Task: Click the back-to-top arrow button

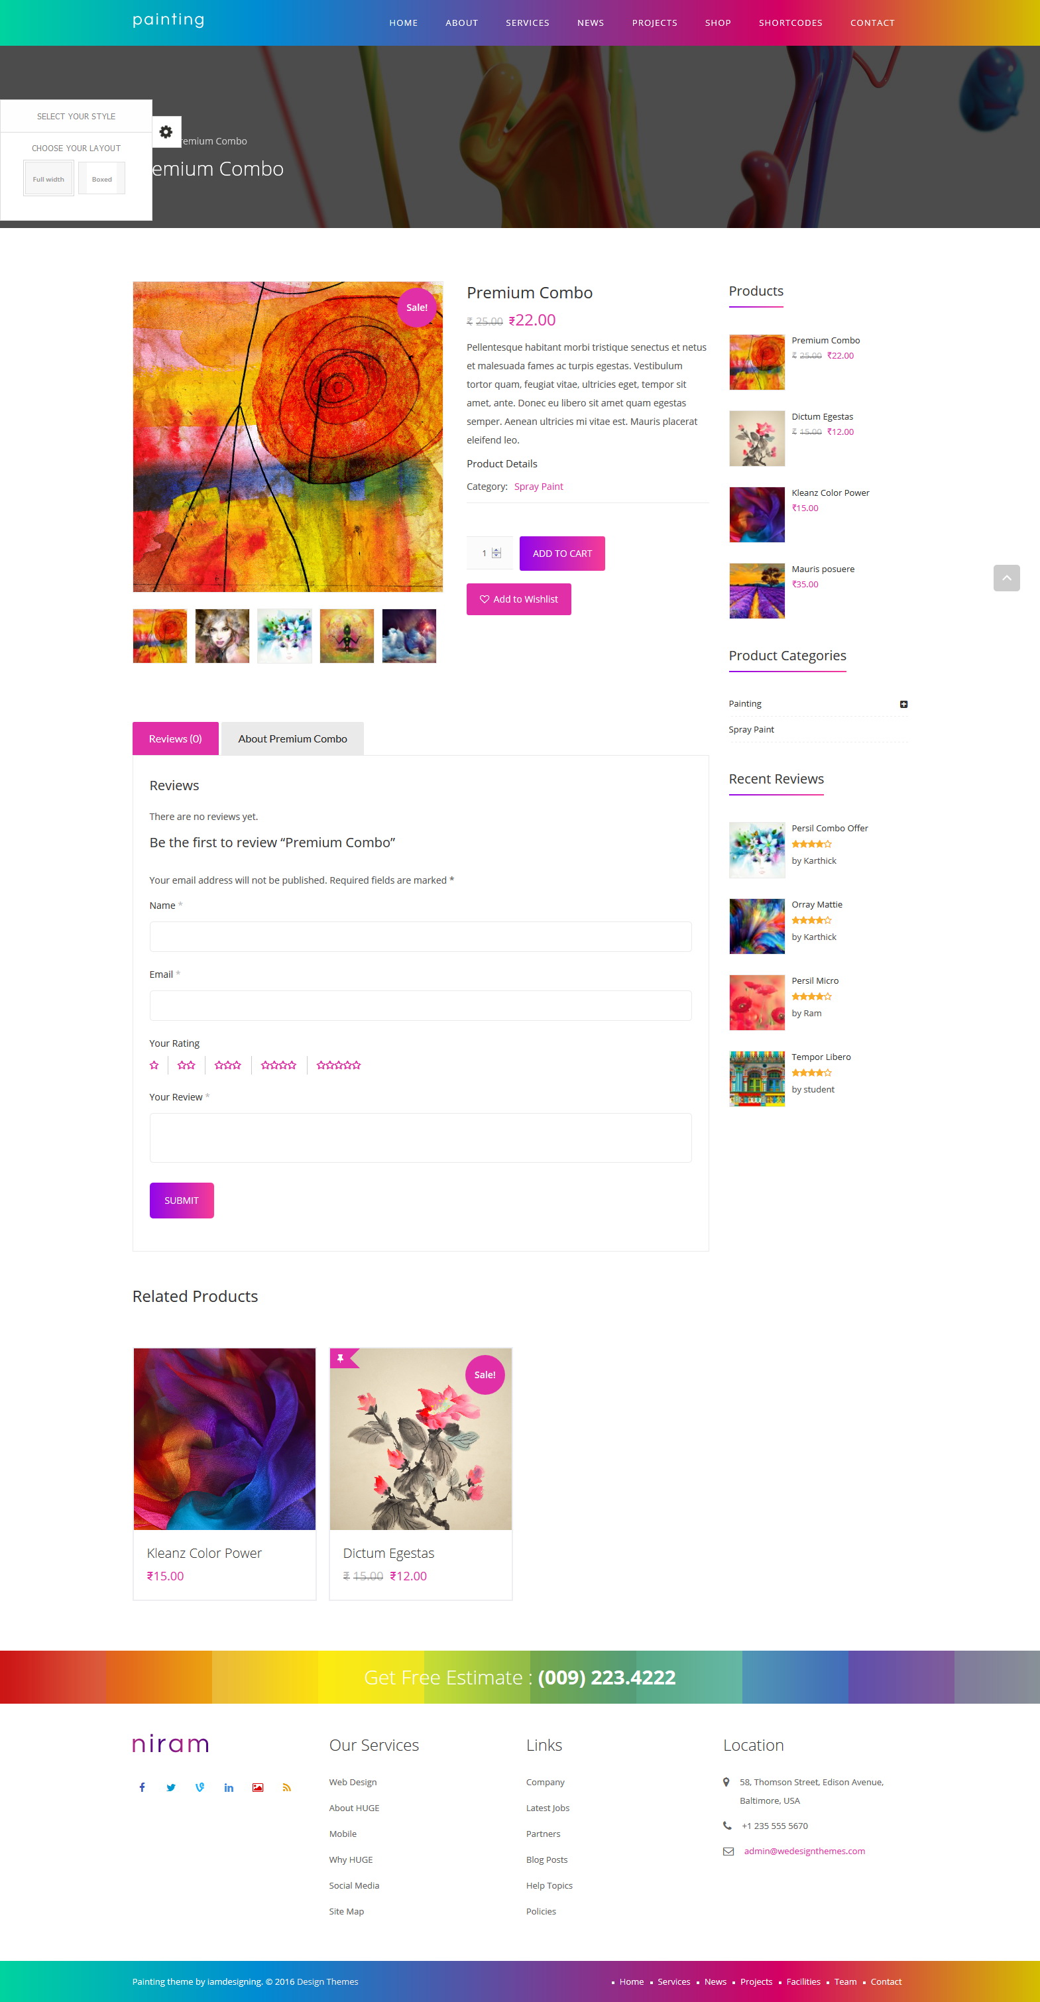Action: click(1006, 577)
